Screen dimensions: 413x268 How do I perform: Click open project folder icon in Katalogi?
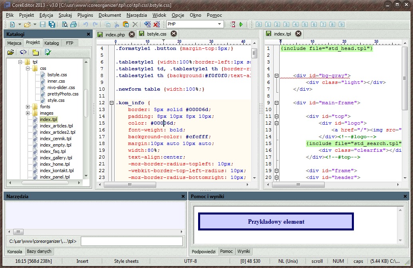pos(11,52)
